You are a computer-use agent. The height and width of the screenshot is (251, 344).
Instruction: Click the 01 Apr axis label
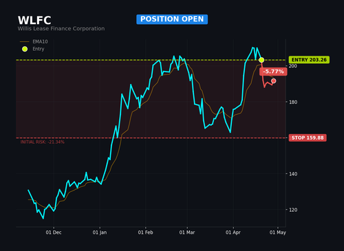click(233, 232)
